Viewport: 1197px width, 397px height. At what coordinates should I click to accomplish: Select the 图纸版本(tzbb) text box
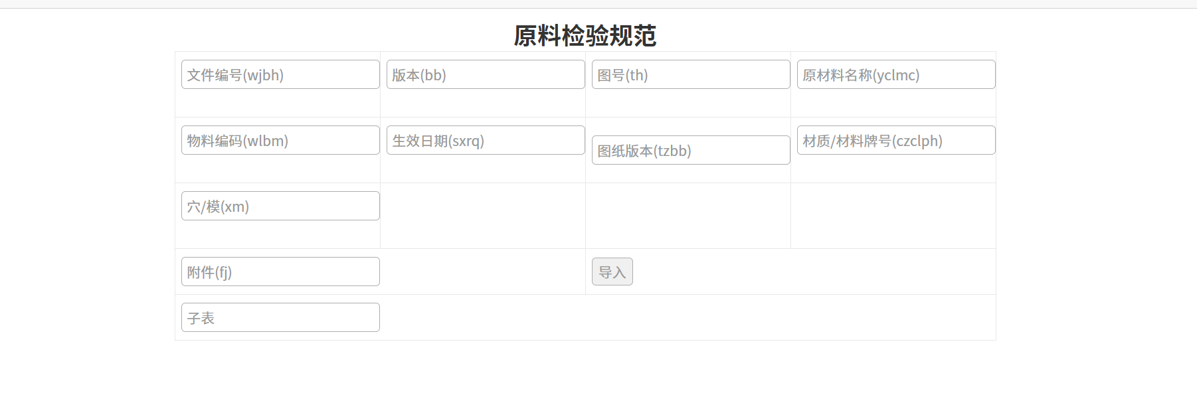[691, 150]
